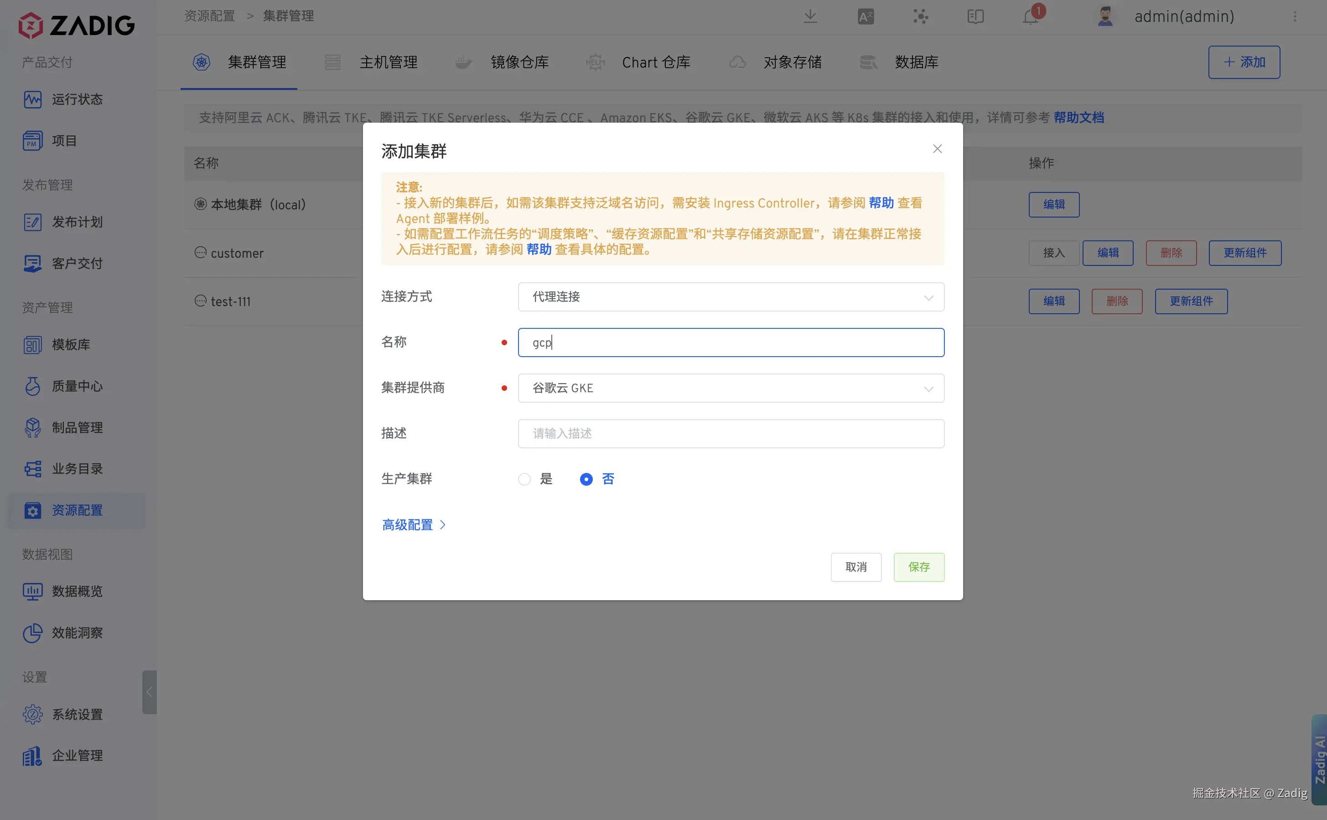The image size is (1327, 820).
Task: Collapse the sidebar with the arrow handle
Action: click(149, 692)
